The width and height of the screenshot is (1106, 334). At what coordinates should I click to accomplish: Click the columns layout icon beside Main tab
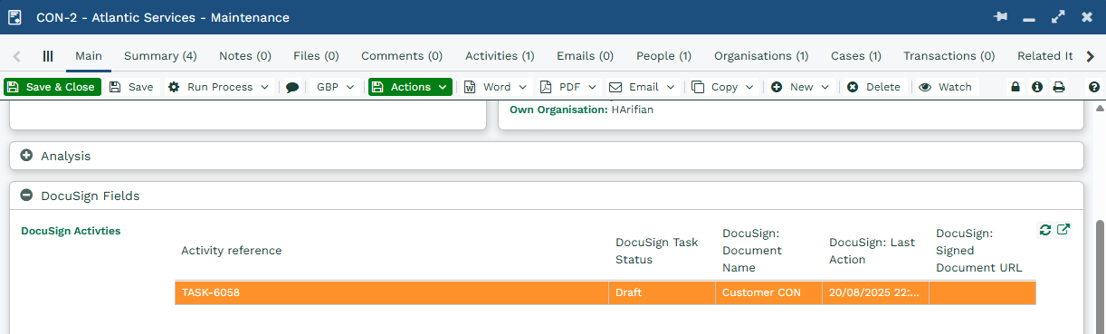click(x=48, y=55)
